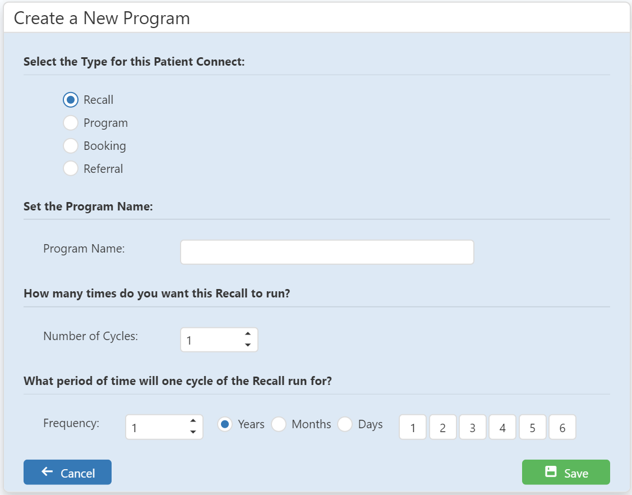Click quick frequency button 2

point(442,427)
